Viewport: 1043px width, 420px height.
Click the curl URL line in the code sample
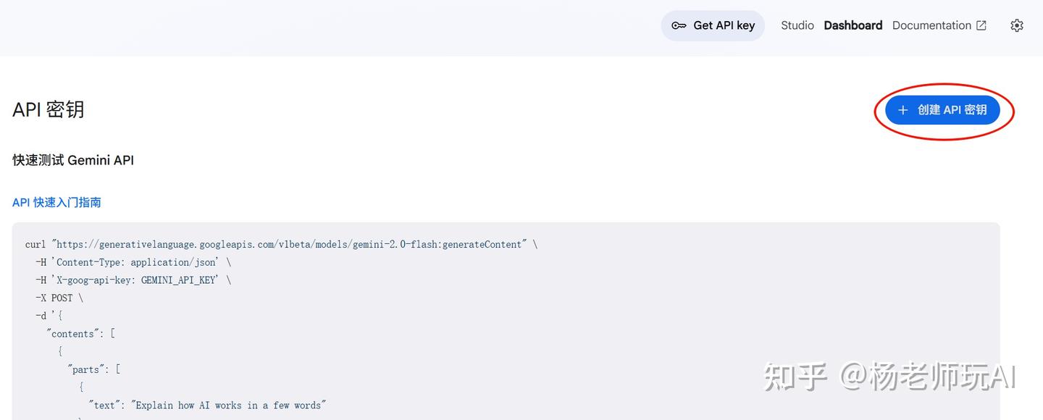coord(281,245)
